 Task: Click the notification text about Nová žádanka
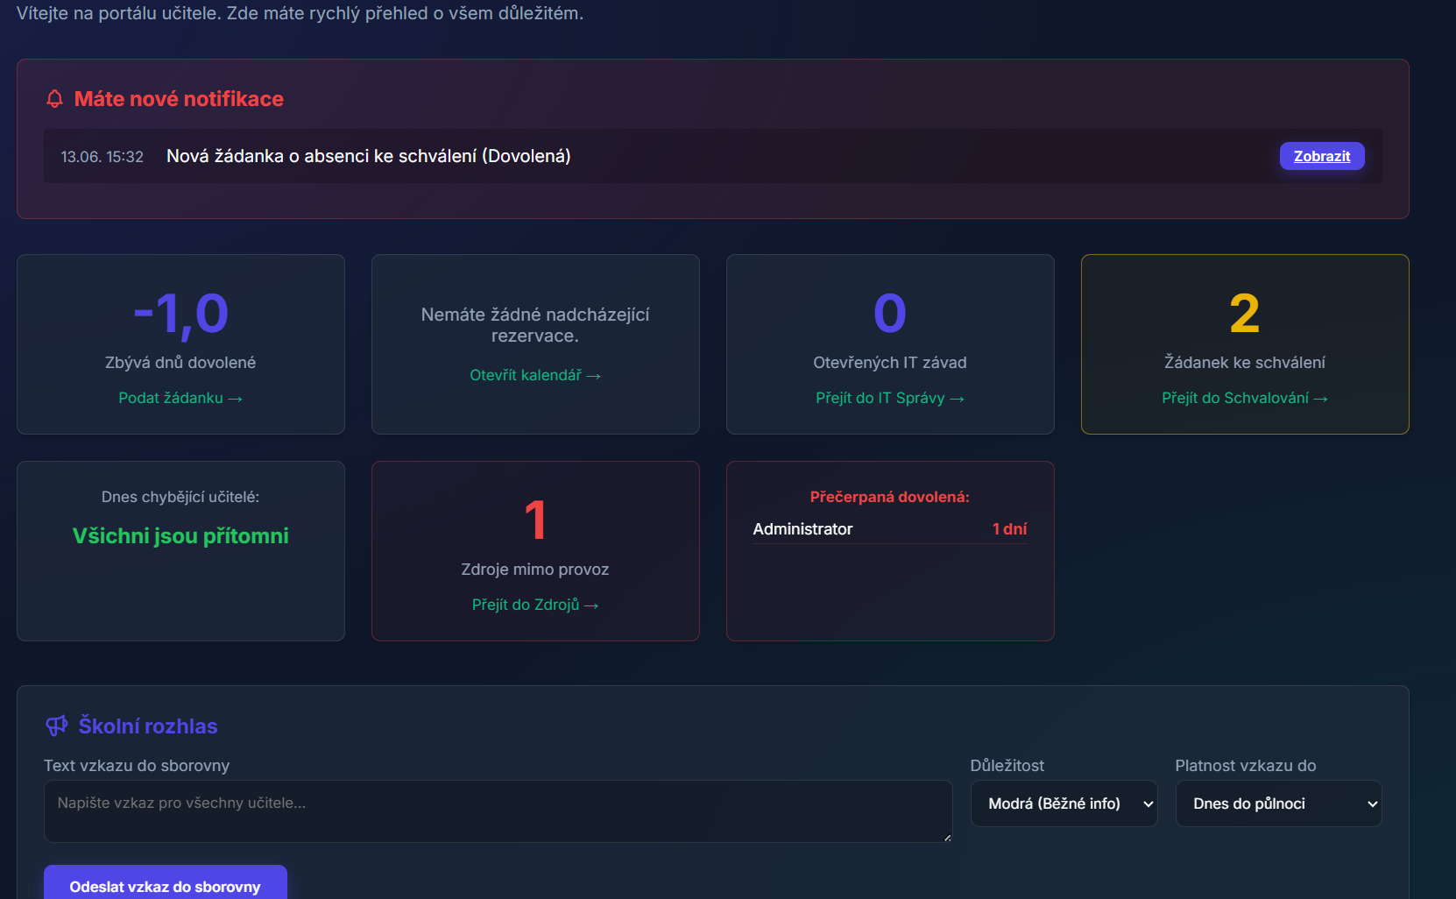click(369, 156)
